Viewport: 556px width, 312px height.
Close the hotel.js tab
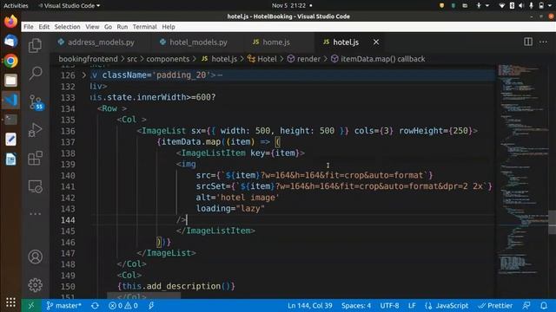pos(376,42)
